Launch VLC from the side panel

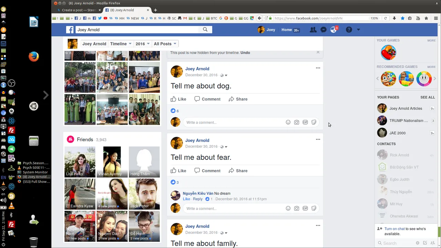coord(11,206)
